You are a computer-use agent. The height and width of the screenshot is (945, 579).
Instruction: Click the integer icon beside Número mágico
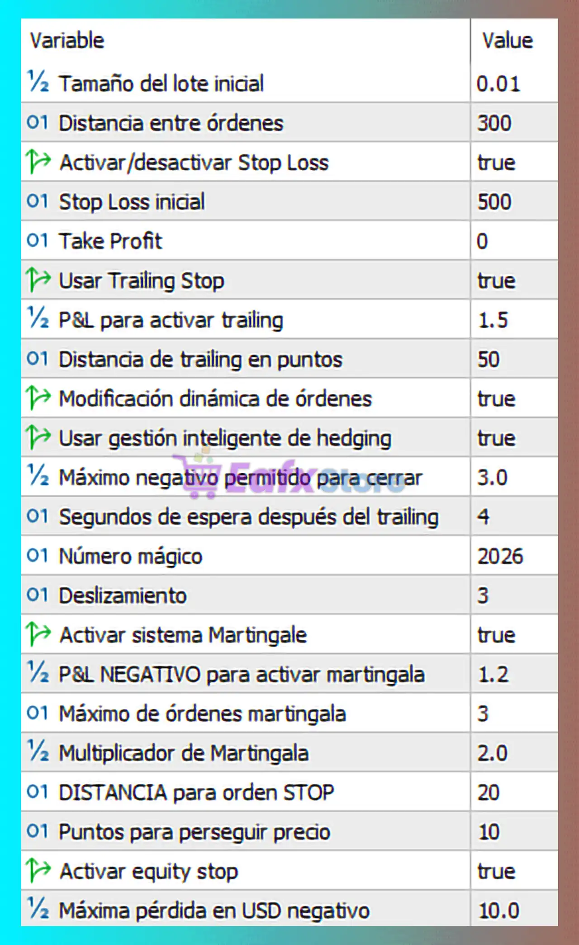(37, 555)
